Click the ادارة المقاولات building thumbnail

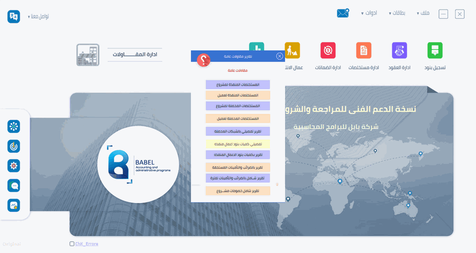(88, 54)
